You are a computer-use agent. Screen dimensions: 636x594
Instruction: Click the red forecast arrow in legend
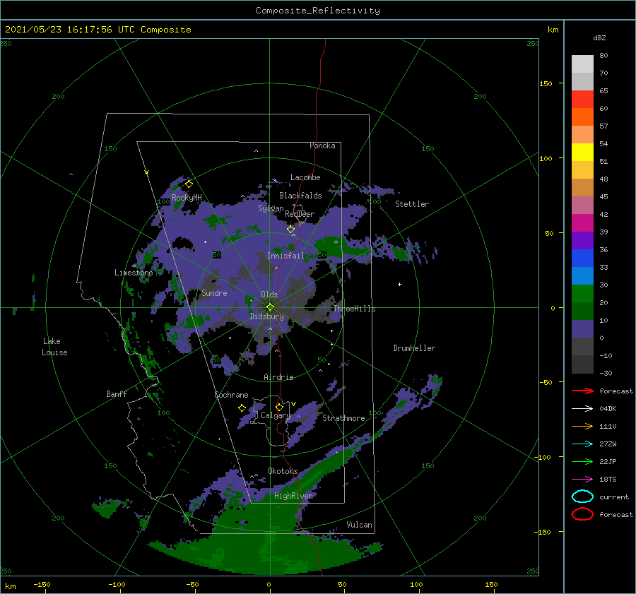[x=582, y=391]
